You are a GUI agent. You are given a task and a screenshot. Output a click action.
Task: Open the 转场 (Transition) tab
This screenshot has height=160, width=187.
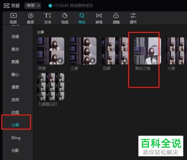[x=99, y=18]
